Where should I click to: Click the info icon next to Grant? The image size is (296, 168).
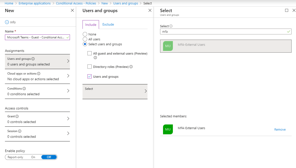[x=17, y=117]
